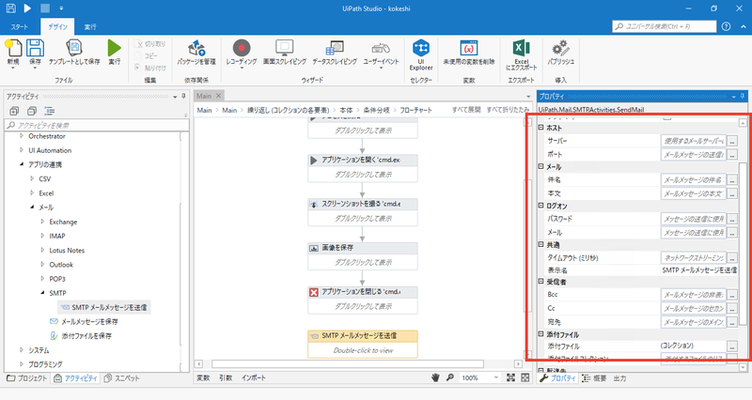Select SMTP メールメッセージを送信 in activity tree
752x400 pixels.
(x=104, y=307)
